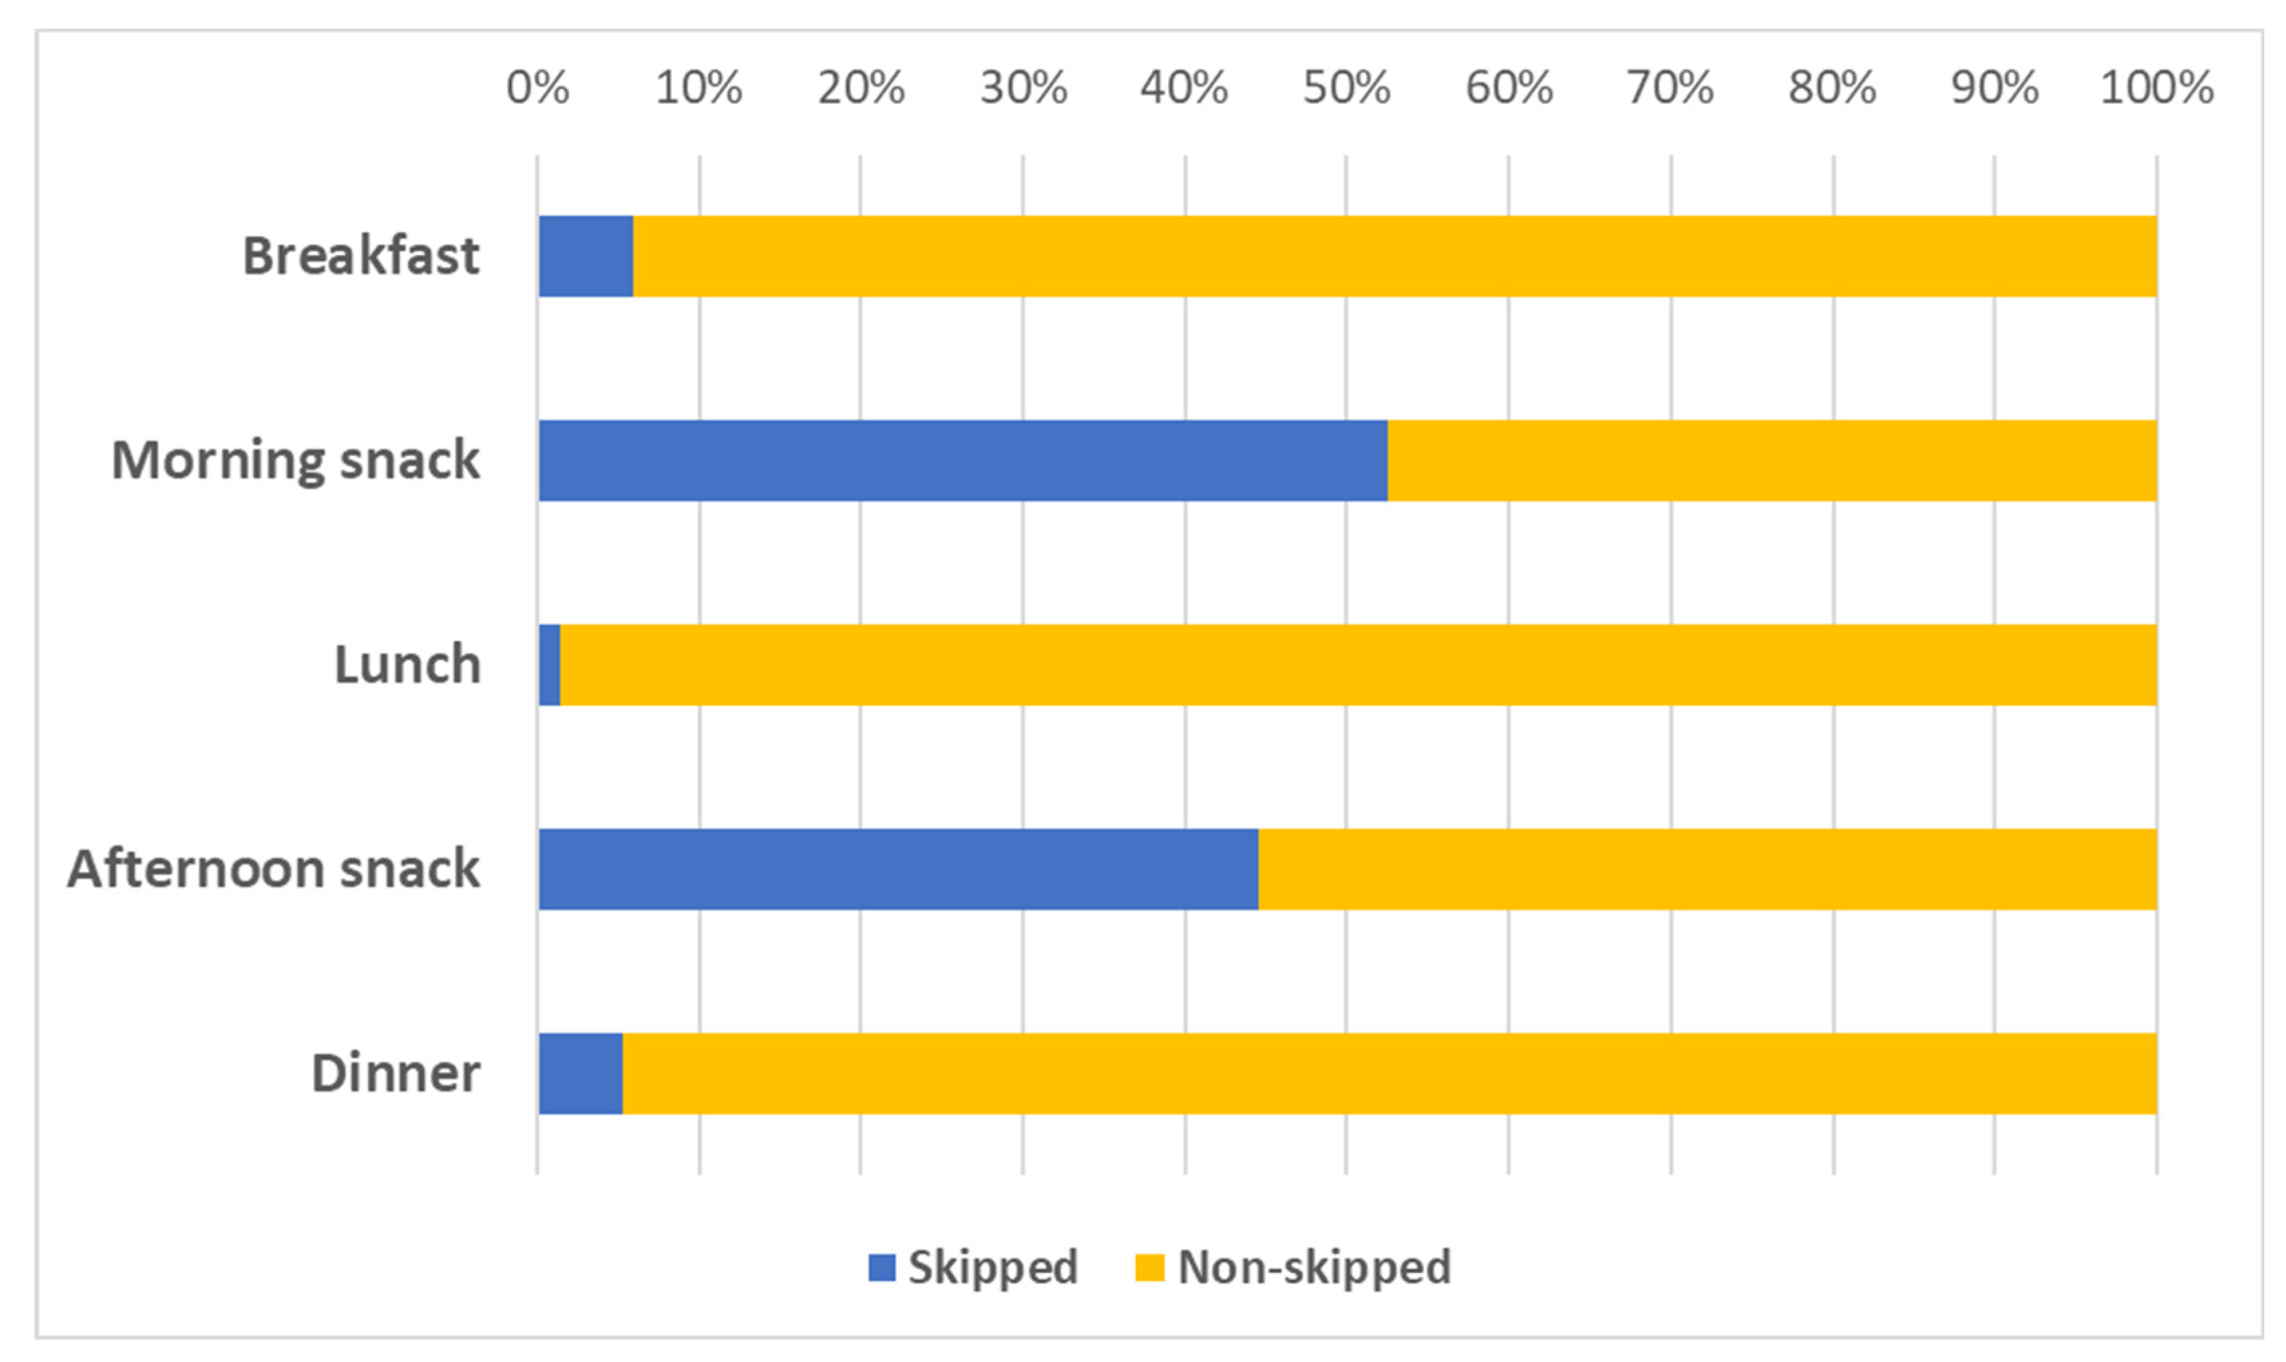Click the blue Skipped segment for Breakfast
2286x1362 pixels.
coord(585,256)
